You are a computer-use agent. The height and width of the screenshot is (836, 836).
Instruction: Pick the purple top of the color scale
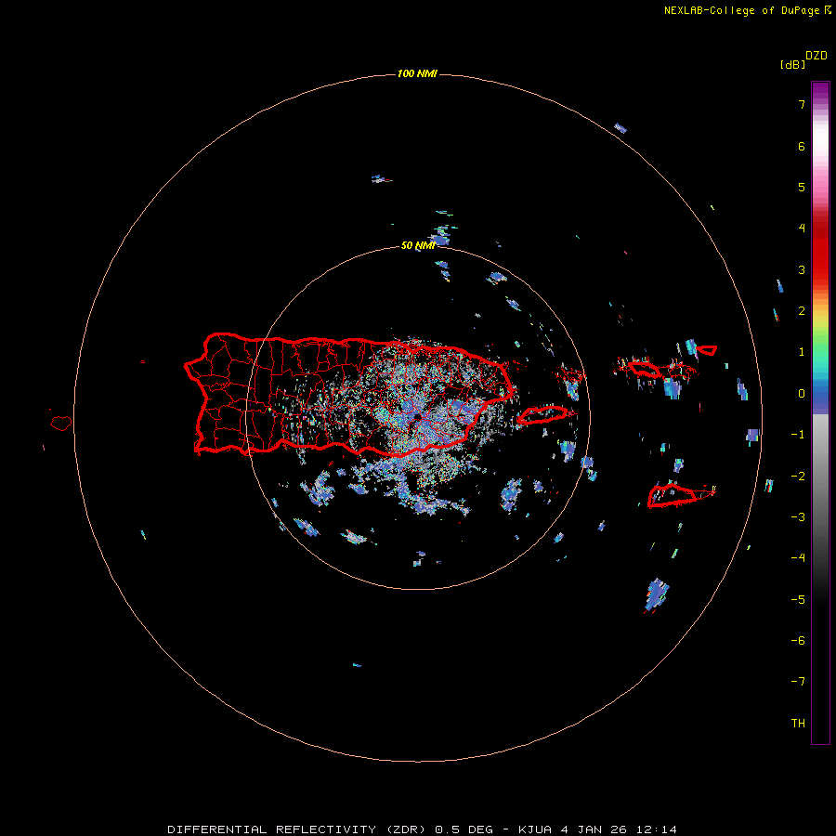(x=820, y=91)
